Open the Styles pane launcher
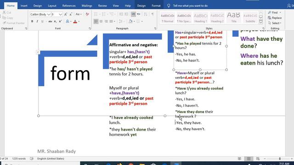This screenshot has height=165, width=294. pyautogui.click(x=263, y=28)
